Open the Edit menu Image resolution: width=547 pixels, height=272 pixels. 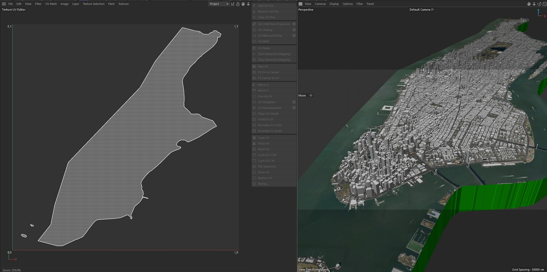19,4
